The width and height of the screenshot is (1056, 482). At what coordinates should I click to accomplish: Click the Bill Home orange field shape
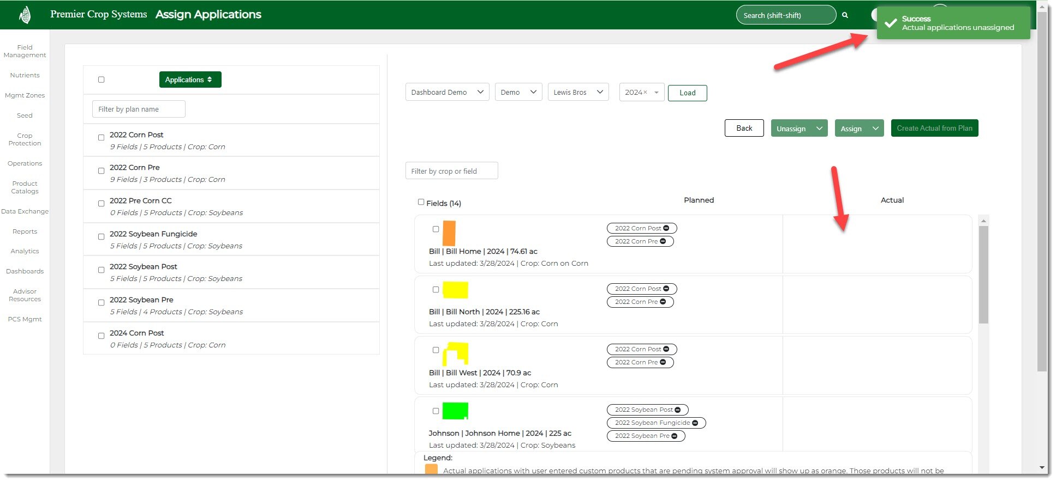(x=449, y=233)
